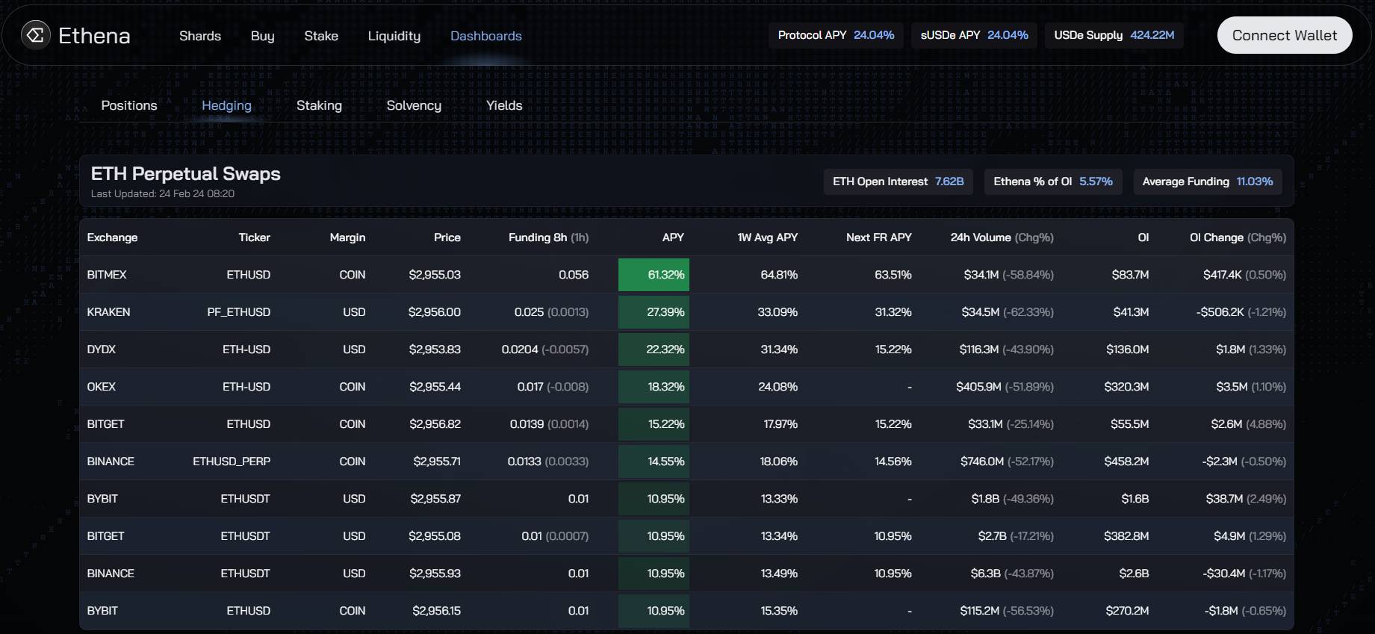Open the Buy nav item
This screenshot has width=1375, height=634.
tap(262, 36)
